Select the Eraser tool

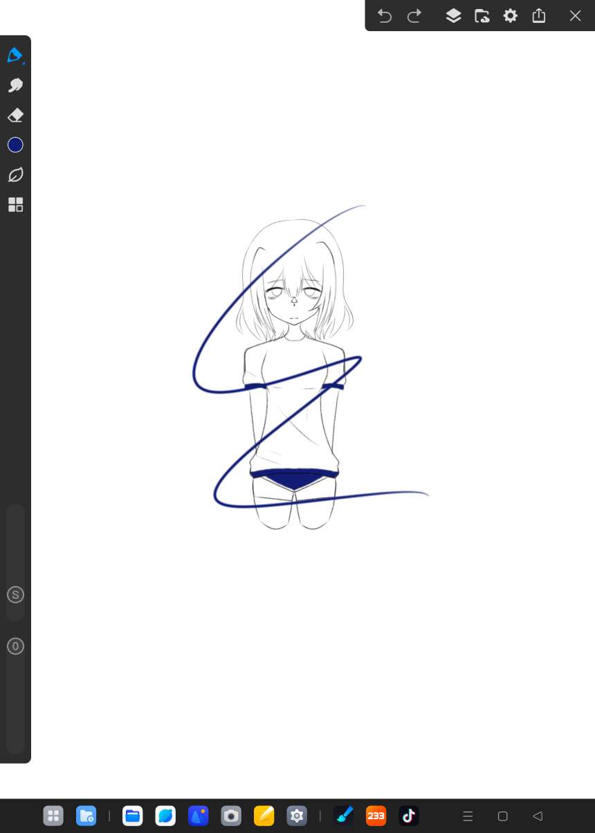point(15,116)
